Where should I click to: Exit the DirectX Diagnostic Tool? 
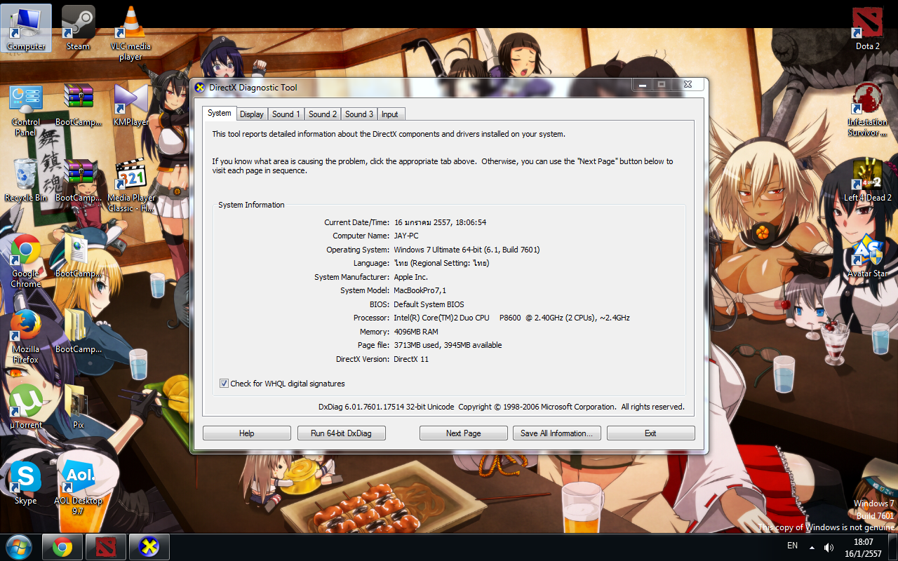651,433
